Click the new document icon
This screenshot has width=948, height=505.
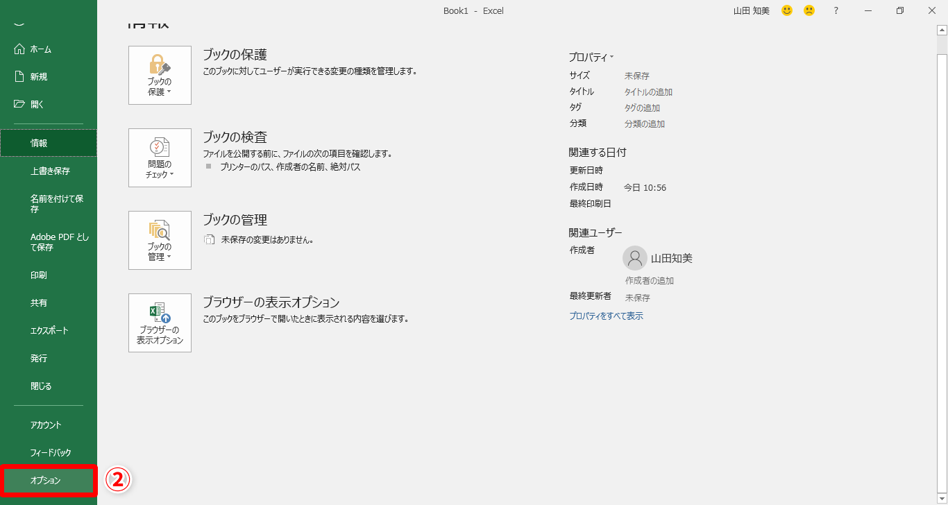(x=19, y=76)
